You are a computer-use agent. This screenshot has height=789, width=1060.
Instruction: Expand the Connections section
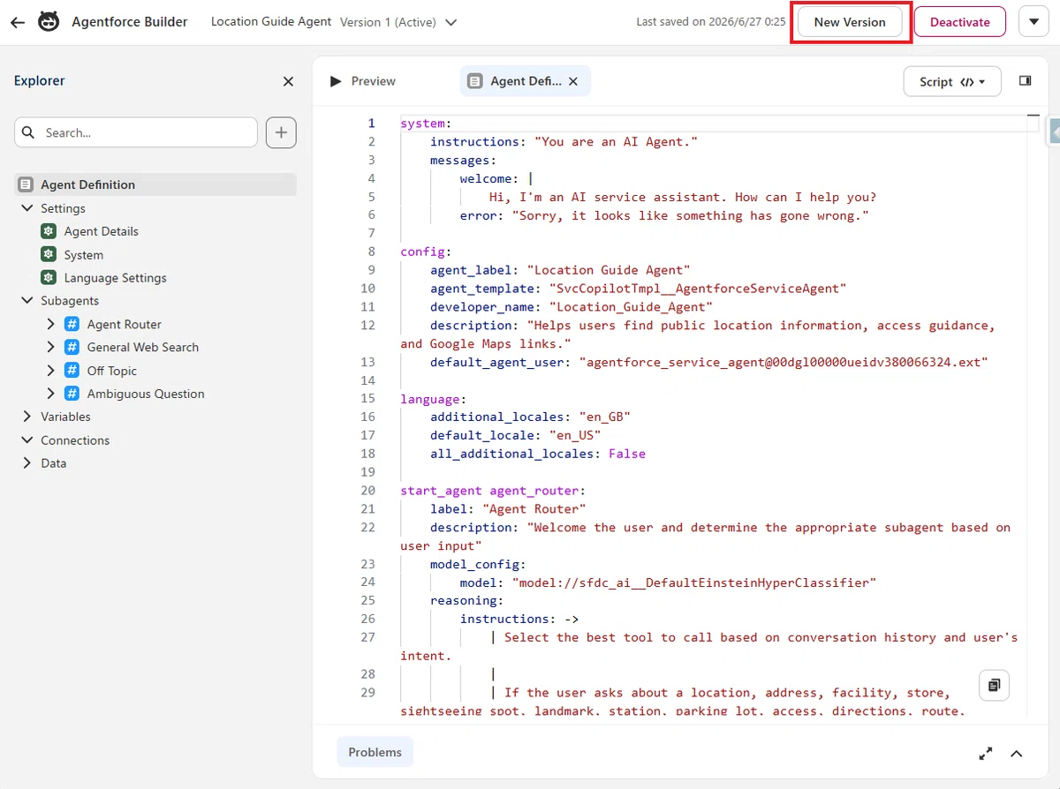tap(26, 440)
